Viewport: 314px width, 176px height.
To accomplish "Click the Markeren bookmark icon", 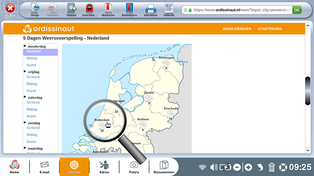I will 108,10.
